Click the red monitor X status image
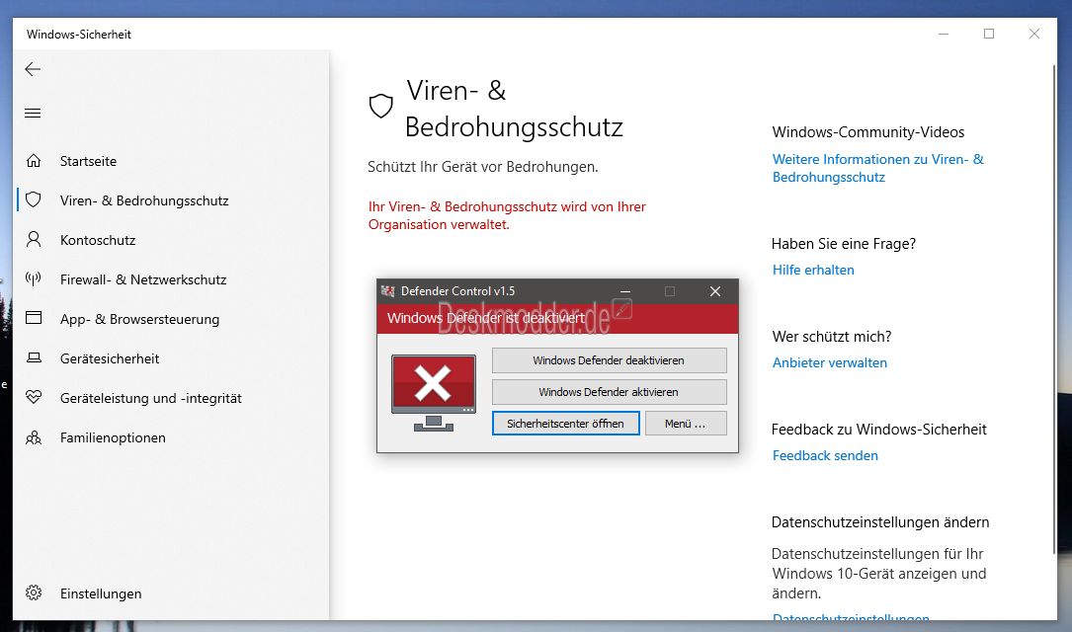The height and width of the screenshot is (632, 1072). click(434, 393)
